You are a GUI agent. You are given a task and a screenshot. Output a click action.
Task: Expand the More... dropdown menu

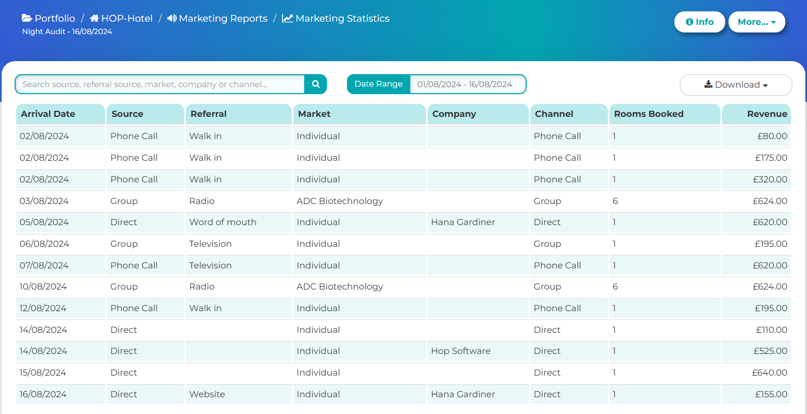tap(757, 22)
